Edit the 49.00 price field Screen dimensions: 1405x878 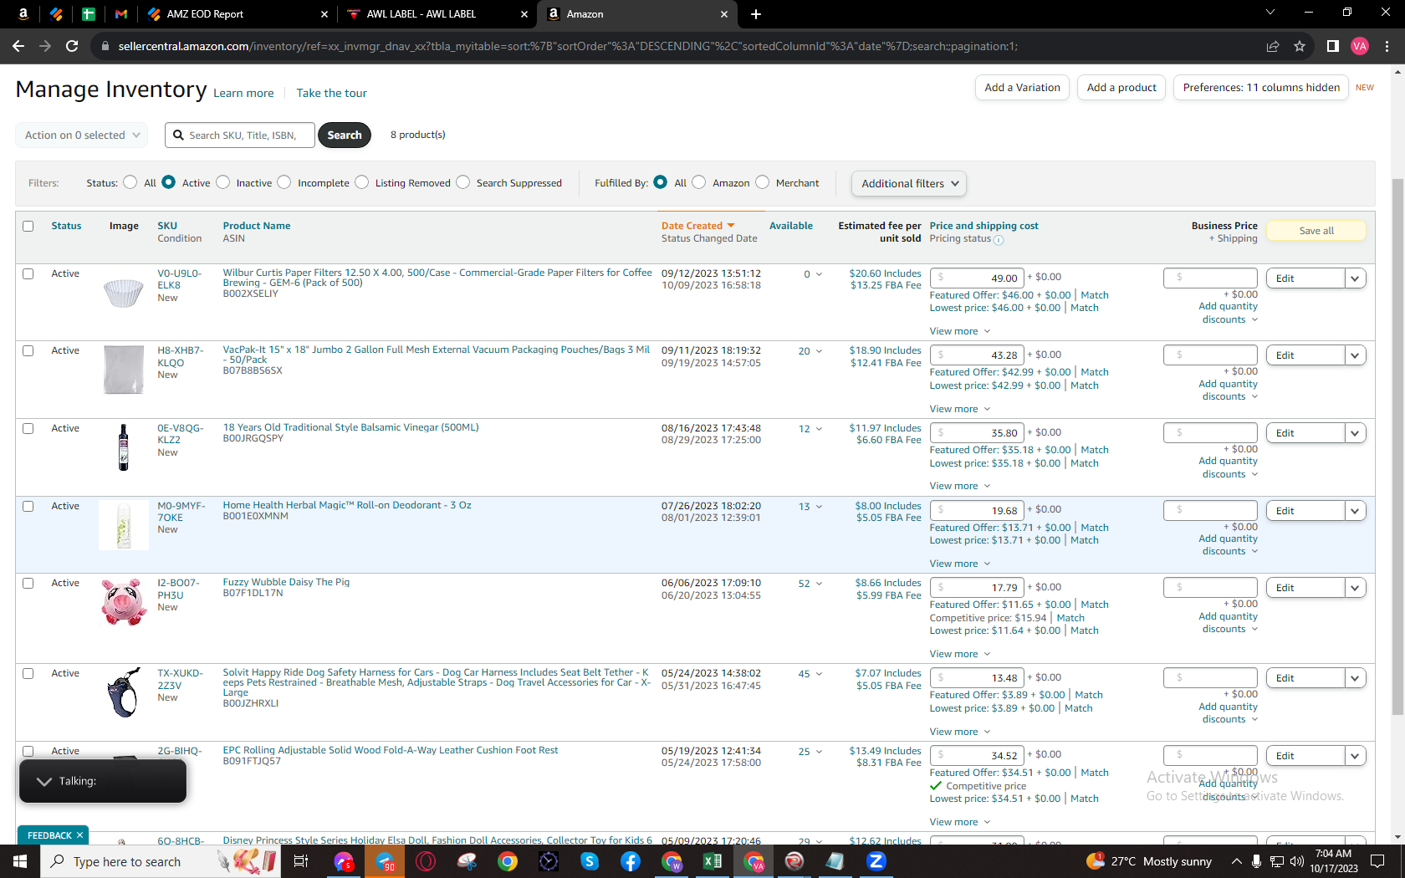977,278
